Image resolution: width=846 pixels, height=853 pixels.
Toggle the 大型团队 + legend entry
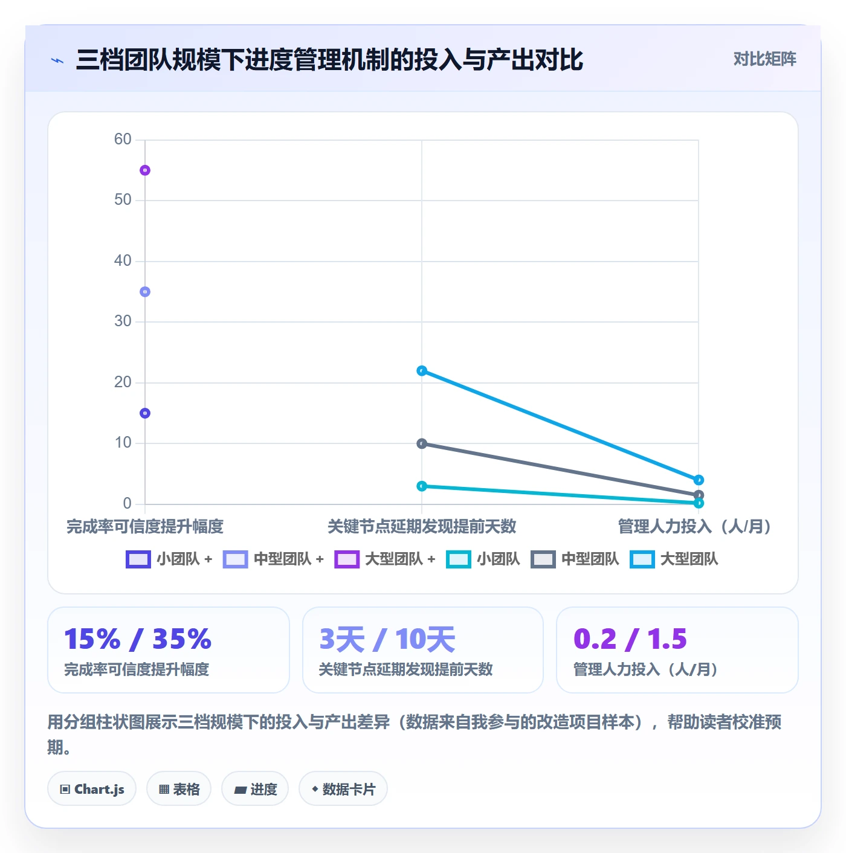point(384,559)
